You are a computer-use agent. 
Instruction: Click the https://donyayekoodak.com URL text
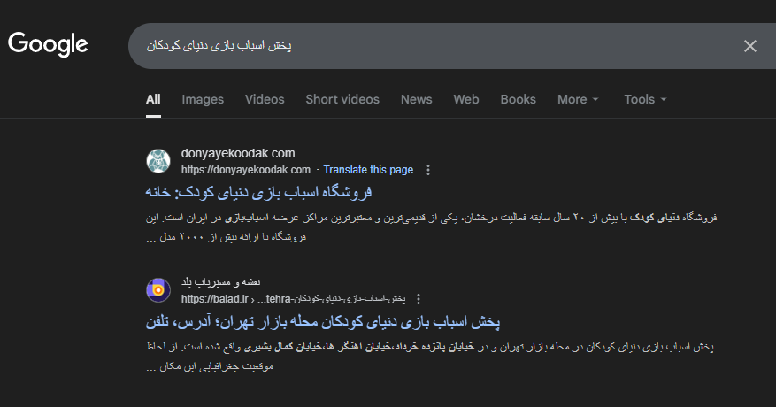point(246,170)
